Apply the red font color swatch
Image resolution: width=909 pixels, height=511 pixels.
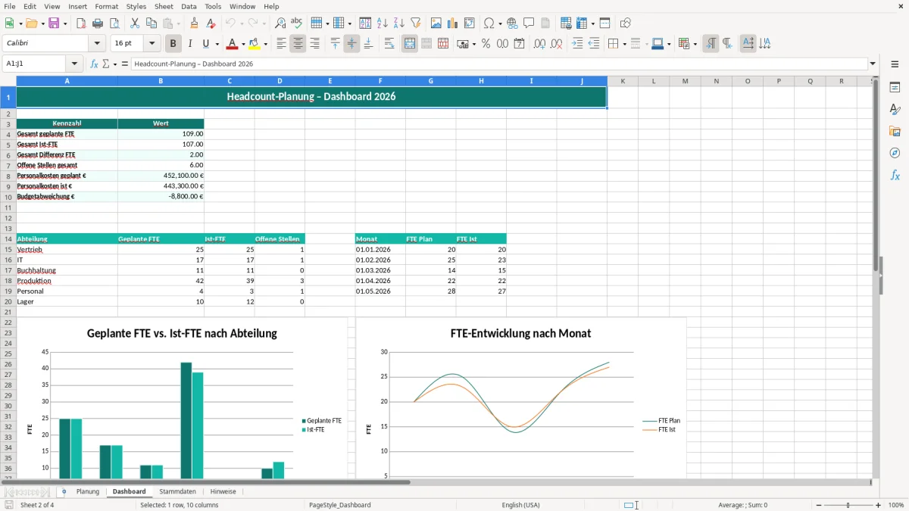[x=233, y=44]
